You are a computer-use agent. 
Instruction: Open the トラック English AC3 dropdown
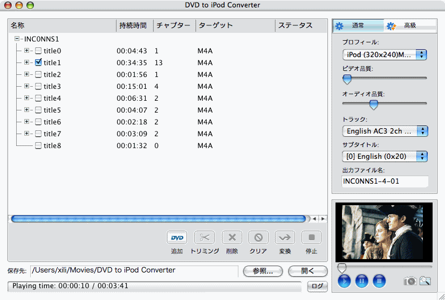point(385,131)
